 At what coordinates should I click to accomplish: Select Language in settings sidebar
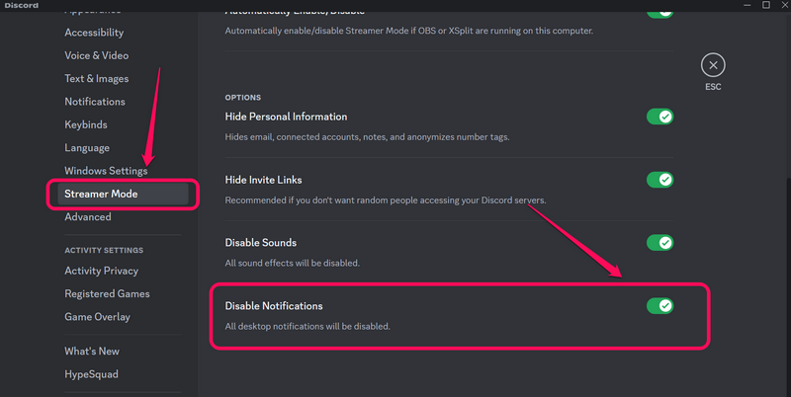tap(87, 148)
